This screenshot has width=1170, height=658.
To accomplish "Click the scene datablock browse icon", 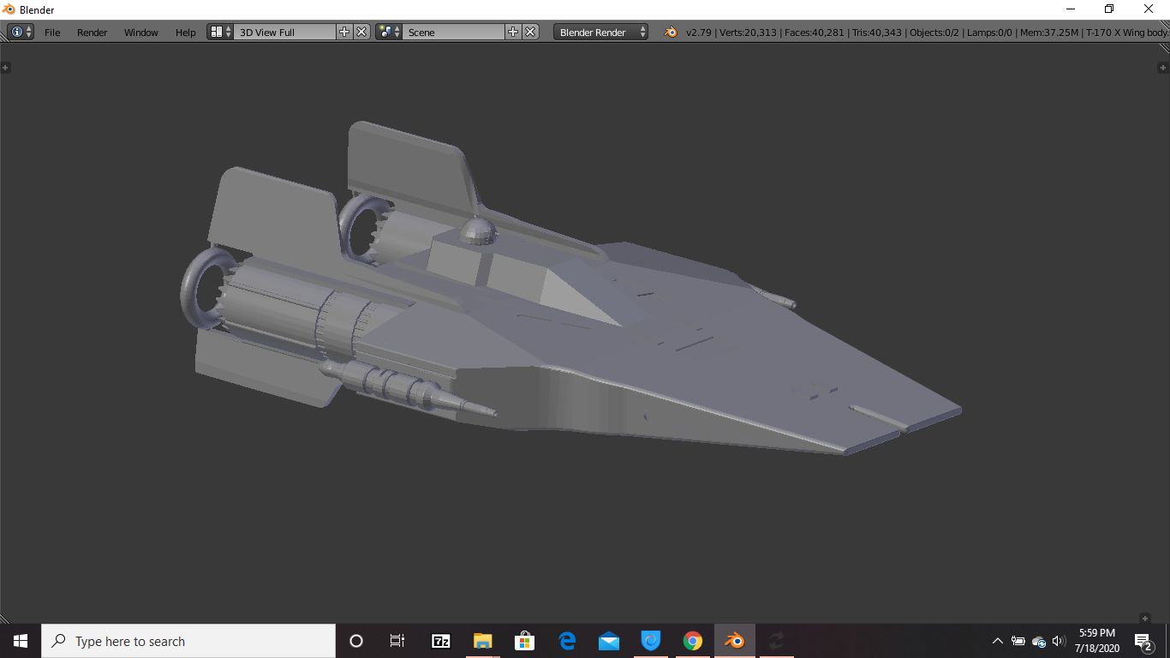I will coord(384,32).
